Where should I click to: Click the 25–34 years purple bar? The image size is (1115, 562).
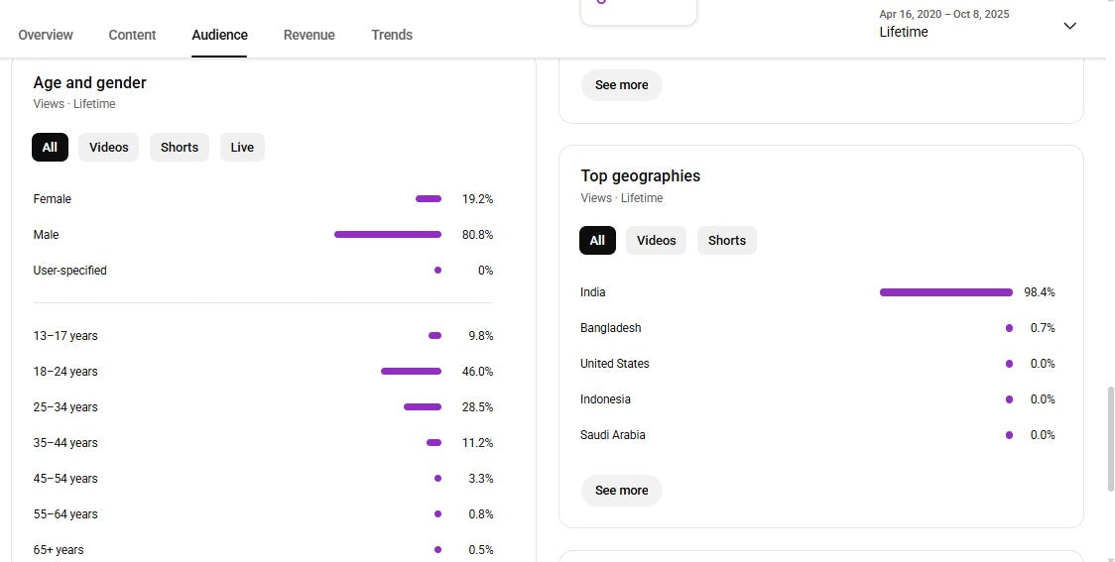pyautogui.click(x=423, y=407)
